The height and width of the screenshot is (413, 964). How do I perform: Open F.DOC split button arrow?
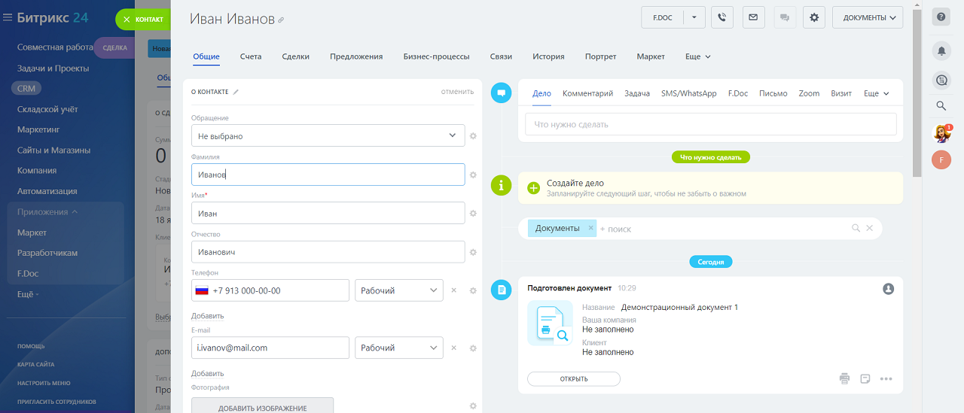(x=694, y=17)
